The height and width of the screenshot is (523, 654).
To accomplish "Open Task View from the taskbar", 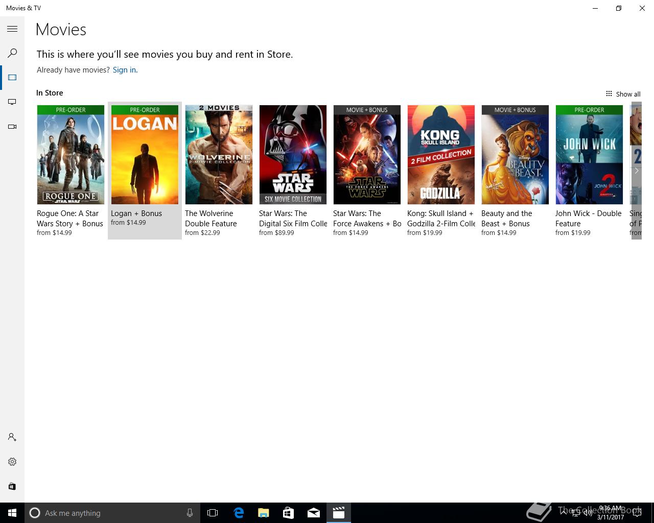I will coord(213,513).
